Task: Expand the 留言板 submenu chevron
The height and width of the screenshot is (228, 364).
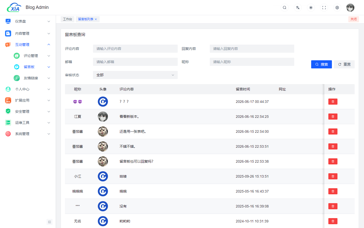Action: (x=49, y=67)
